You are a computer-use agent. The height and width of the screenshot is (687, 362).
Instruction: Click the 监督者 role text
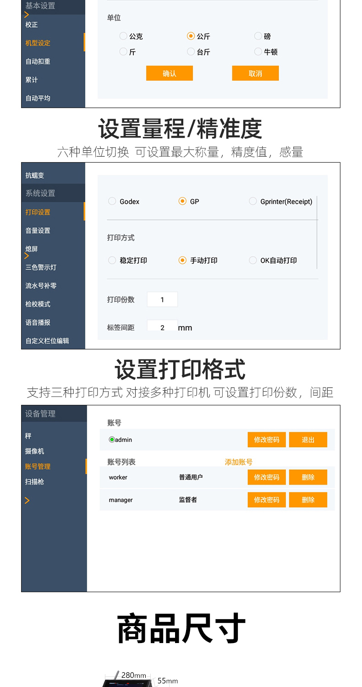(188, 500)
